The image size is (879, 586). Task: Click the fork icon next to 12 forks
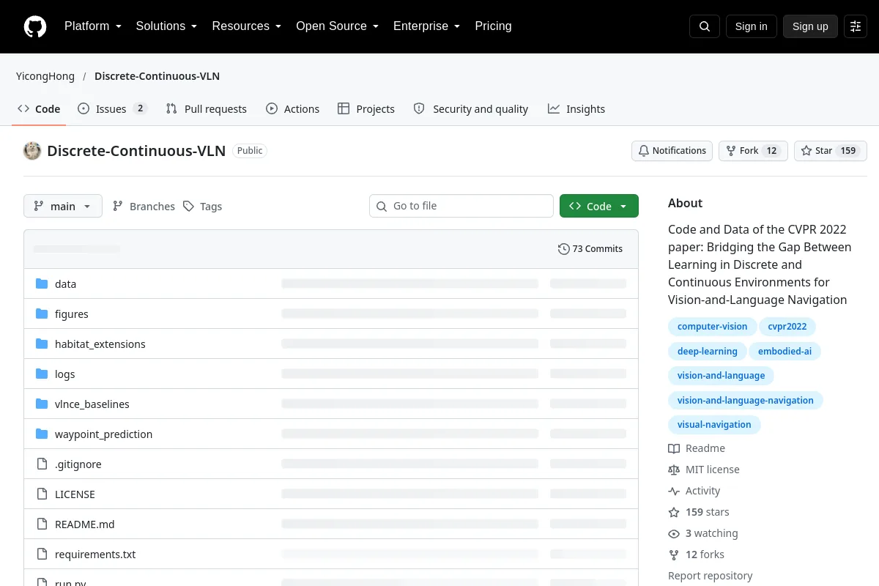674,555
